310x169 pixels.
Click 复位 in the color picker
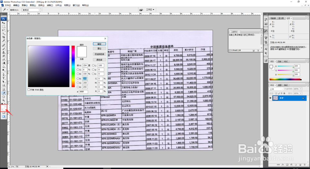(100, 49)
